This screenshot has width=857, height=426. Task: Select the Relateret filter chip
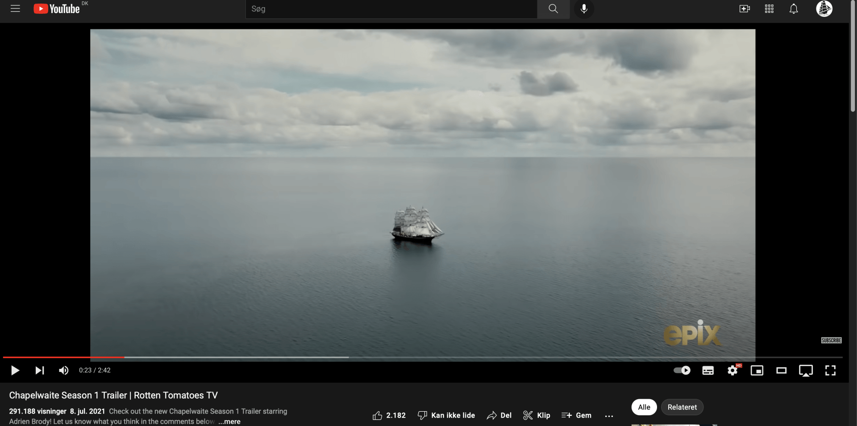tap(682, 407)
